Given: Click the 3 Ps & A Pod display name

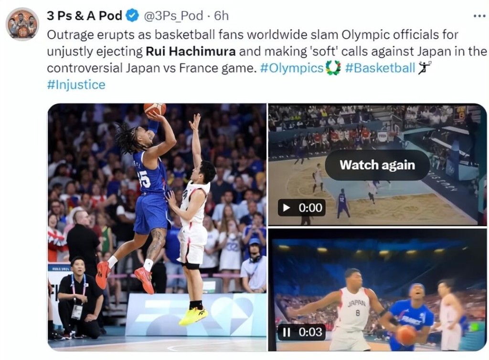Looking at the screenshot, I should (x=84, y=16).
